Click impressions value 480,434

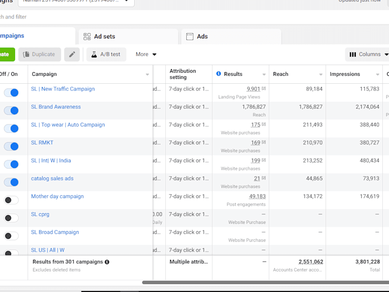370,161
